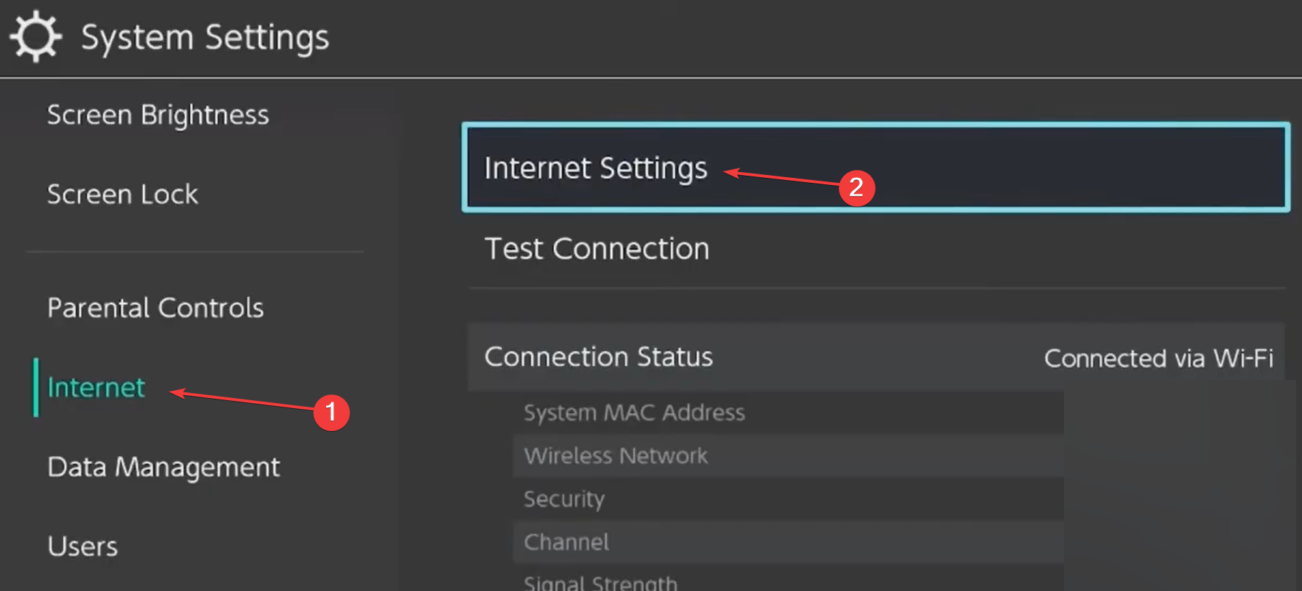Select the System MAC Address row
The image size is (1302, 591).
point(788,412)
